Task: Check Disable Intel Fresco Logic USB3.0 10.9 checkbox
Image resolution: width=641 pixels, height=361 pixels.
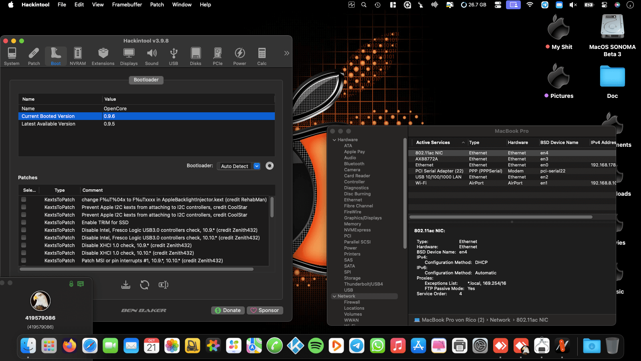Action: click(x=24, y=230)
